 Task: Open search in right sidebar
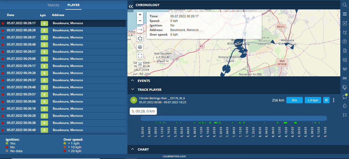pos(345,5)
